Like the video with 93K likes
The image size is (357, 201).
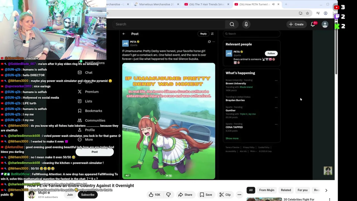(x=154, y=195)
